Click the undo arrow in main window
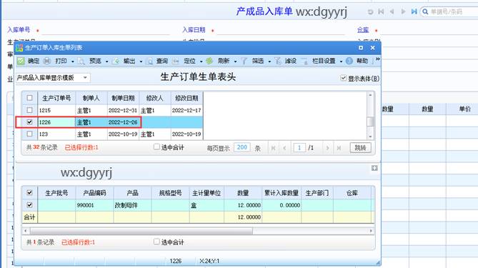The image size is (478, 268). 370,12
